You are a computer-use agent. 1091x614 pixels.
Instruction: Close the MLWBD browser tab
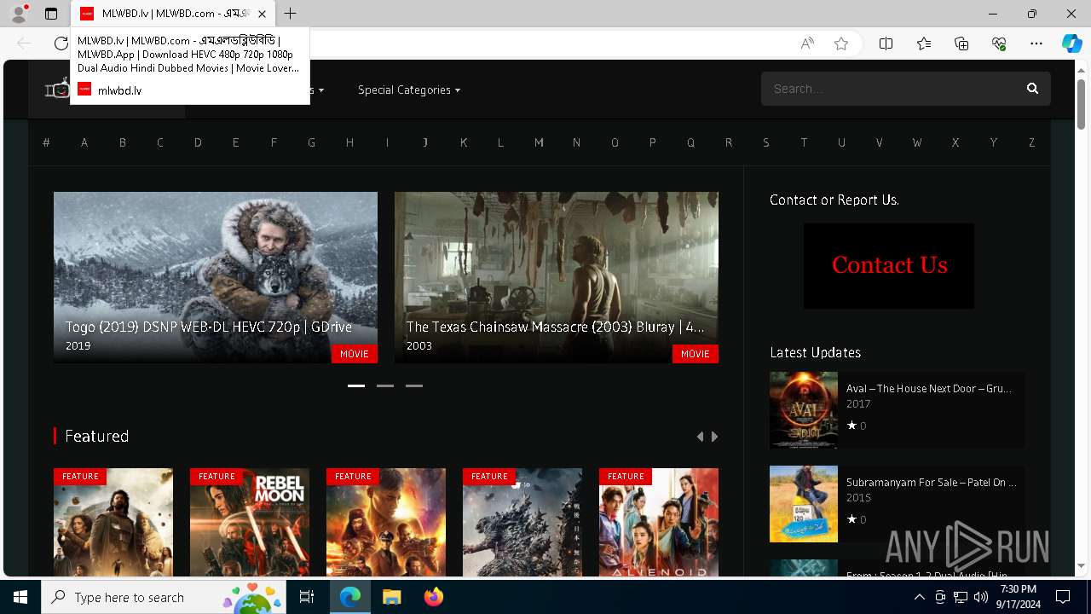tap(262, 14)
